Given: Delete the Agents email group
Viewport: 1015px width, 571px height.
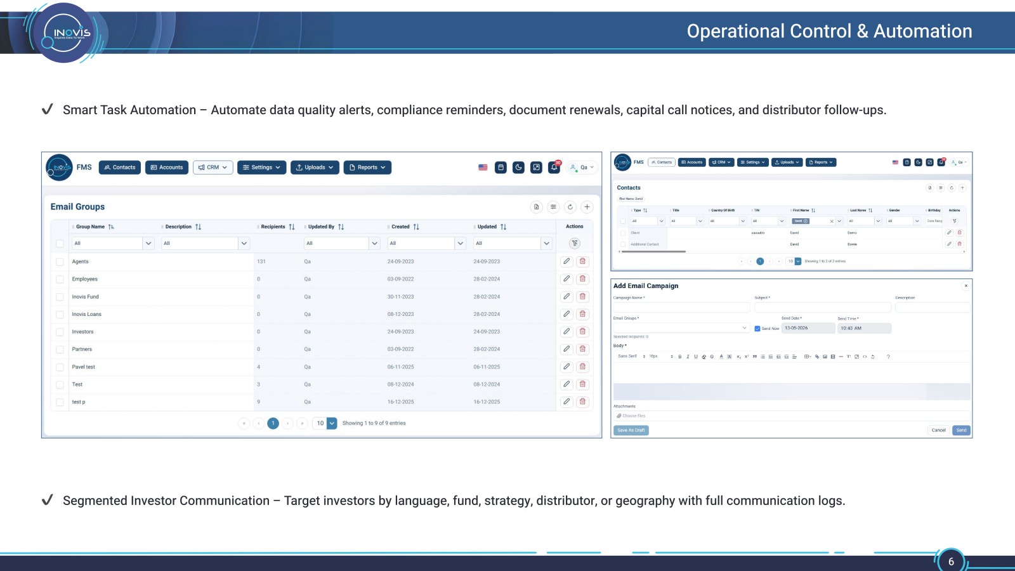Looking at the screenshot, I should pos(582,261).
